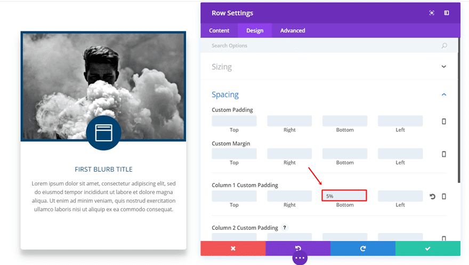
Task: Undo last change in purple footer
Action: pos(298,248)
